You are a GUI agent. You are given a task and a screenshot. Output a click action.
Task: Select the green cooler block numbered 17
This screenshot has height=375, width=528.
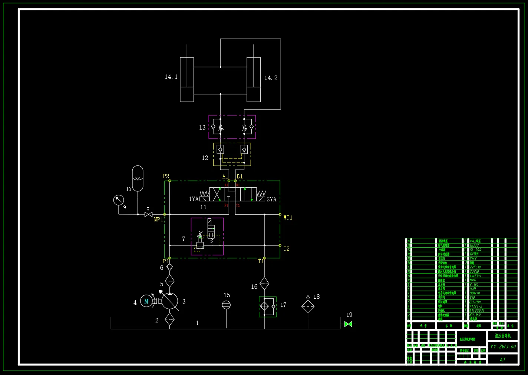click(x=268, y=307)
